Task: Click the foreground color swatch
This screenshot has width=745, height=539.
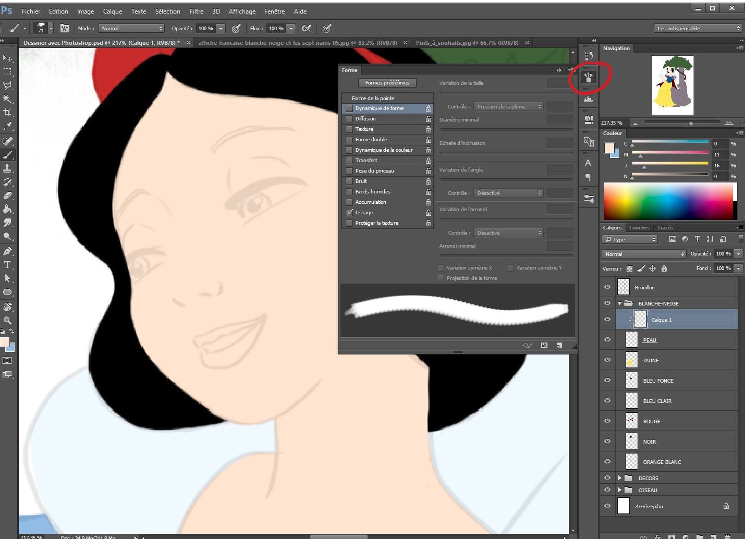Action: pos(5,342)
